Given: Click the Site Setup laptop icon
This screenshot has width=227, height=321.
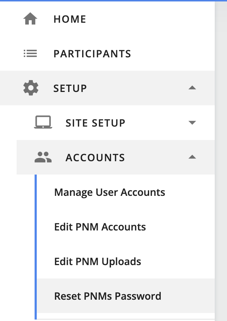Looking at the screenshot, I should coord(43,123).
